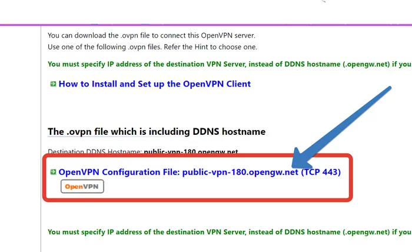Screen dimensions: 412x252
Task: Select 'You can download the .ovpn file' sentence
Action: click(151, 35)
